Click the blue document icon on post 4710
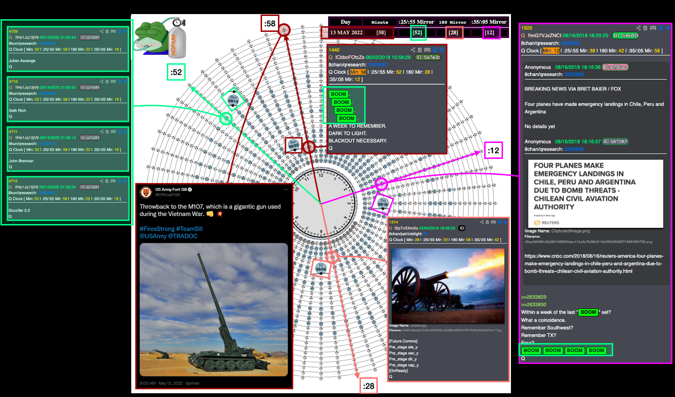The image size is (675, 397). (x=120, y=82)
